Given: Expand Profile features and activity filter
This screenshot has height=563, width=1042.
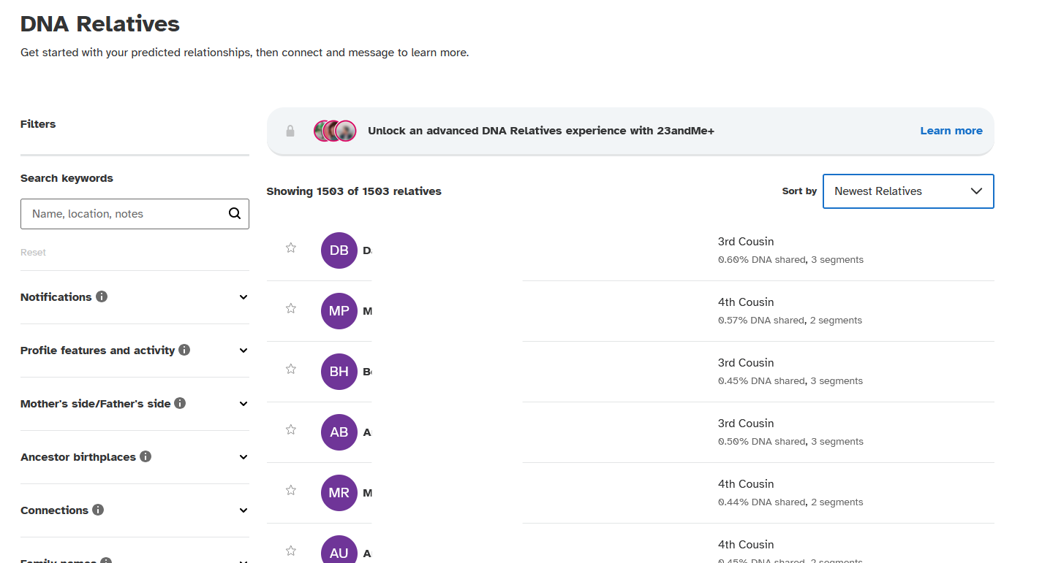Looking at the screenshot, I should click(243, 351).
